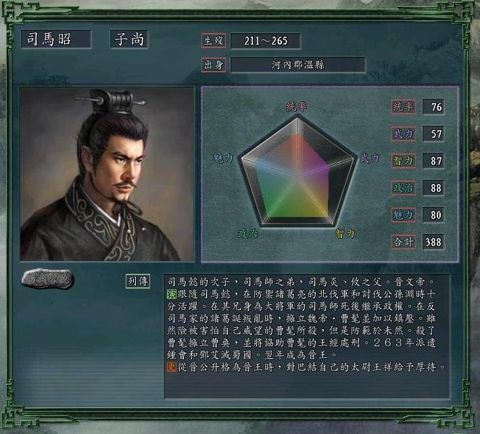Viewport: 480px width, 434px height.
Task: Click the 統率 stat label in list
Action: click(403, 107)
